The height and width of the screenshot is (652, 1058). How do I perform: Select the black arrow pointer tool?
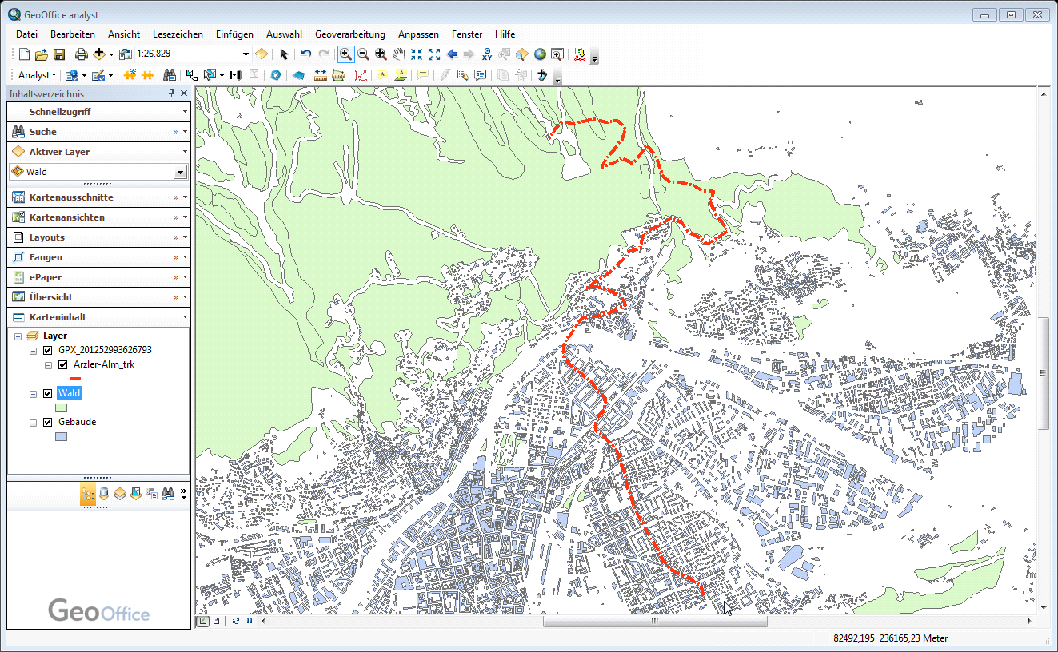284,54
